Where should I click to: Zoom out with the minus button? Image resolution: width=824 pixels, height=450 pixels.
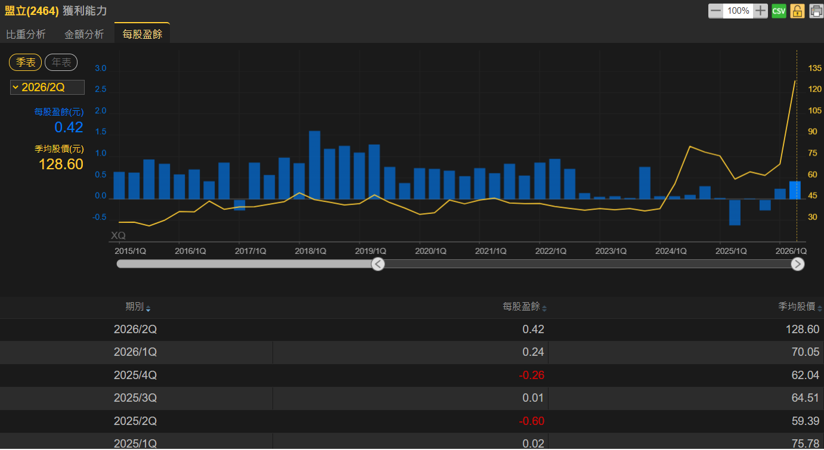715,11
